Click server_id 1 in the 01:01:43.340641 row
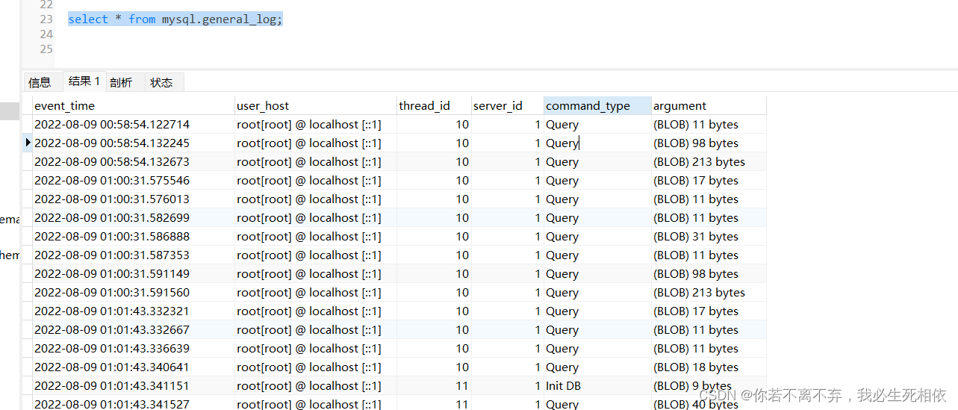Image resolution: width=958 pixels, height=410 pixels. click(x=508, y=367)
